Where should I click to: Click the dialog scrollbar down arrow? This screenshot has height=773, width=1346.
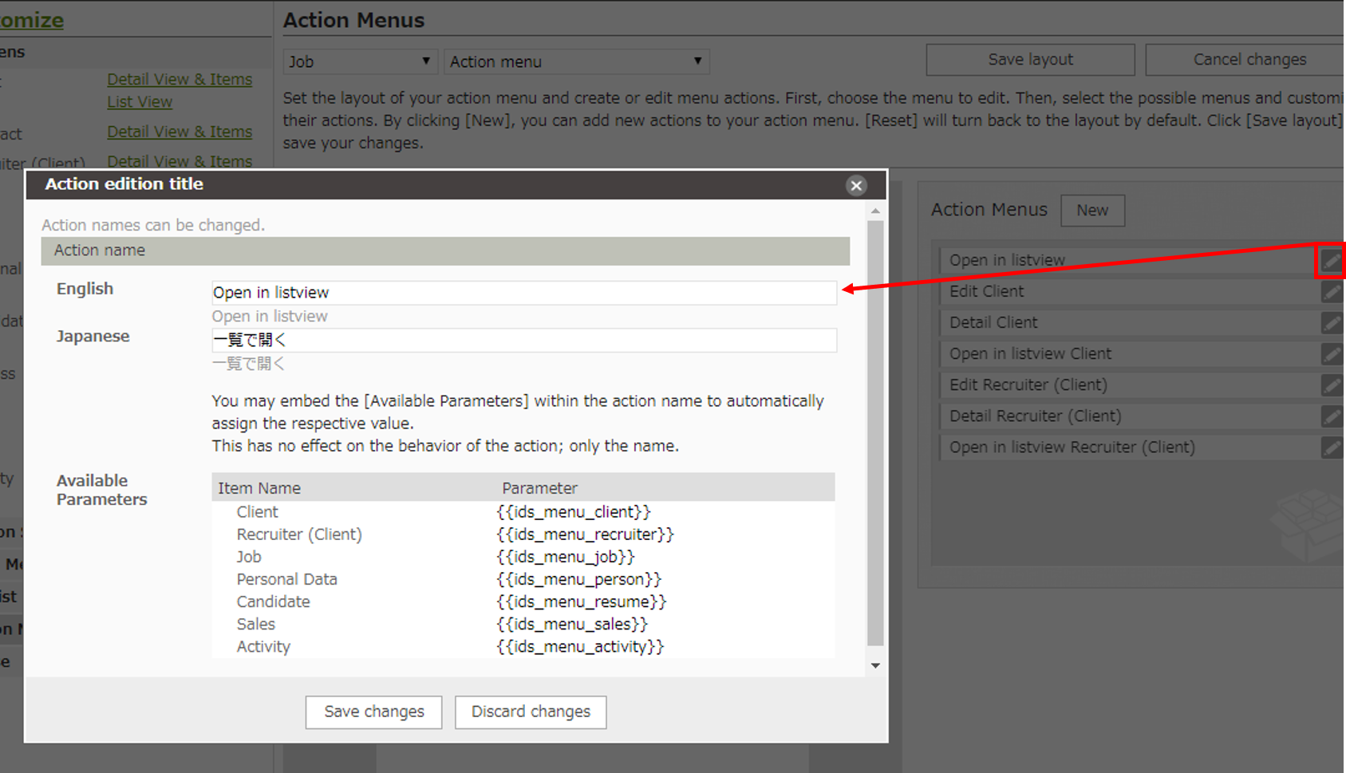point(875,666)
